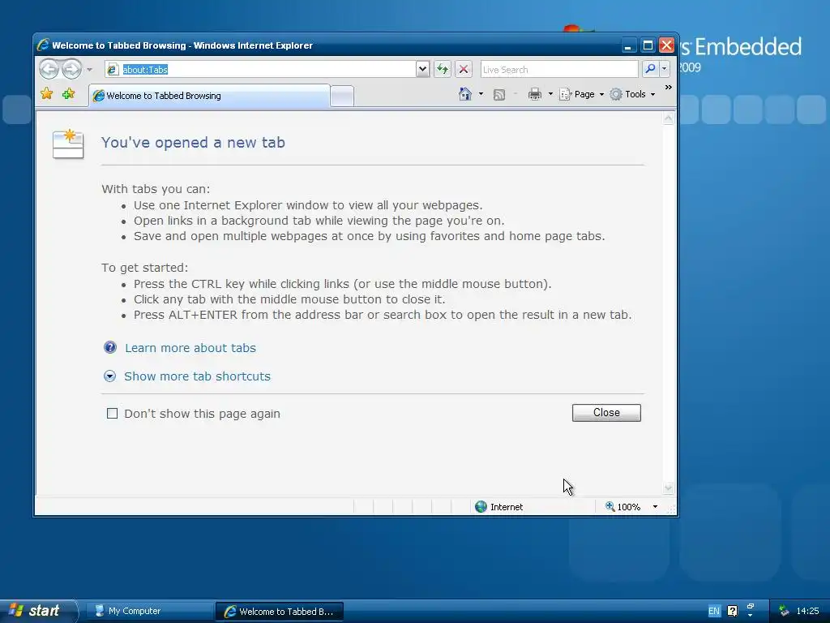Open the Learn more about tabs link

click(x=190, y=348)
